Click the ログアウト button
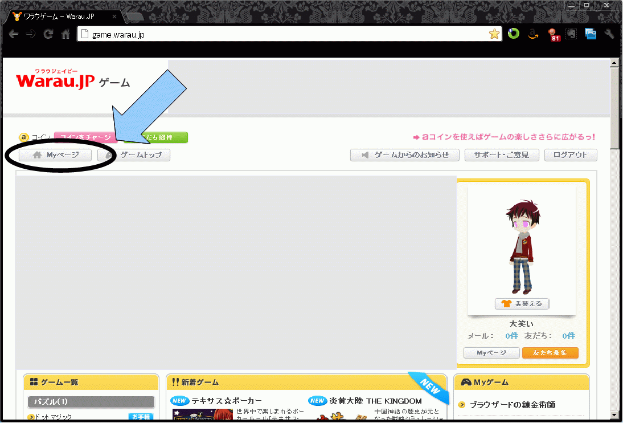 coord(571,155)
